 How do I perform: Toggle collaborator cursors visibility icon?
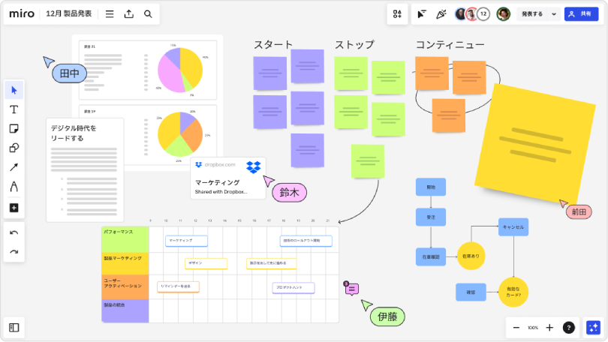point(422,14)
